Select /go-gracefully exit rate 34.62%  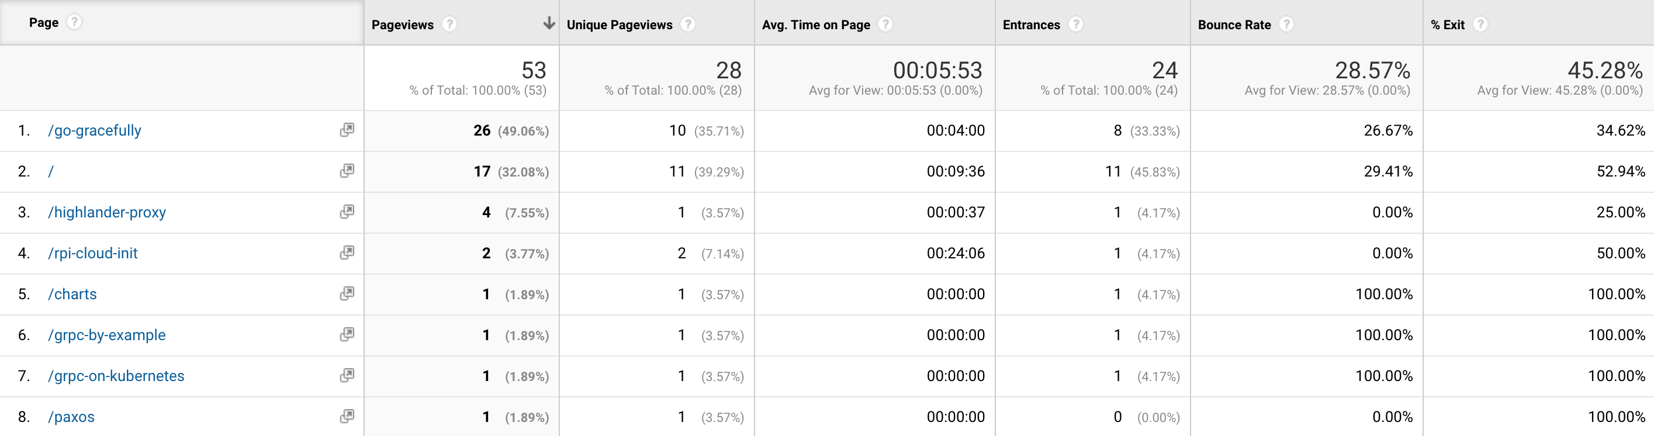pos(1621,130)
